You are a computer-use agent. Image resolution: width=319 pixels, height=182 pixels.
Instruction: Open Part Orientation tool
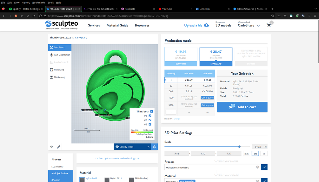coord(60,55)
